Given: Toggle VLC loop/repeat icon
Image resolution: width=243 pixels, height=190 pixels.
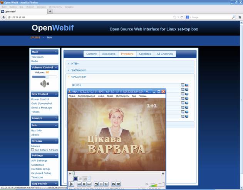Looking at the screenshot, I should click(x=113, y=184).
